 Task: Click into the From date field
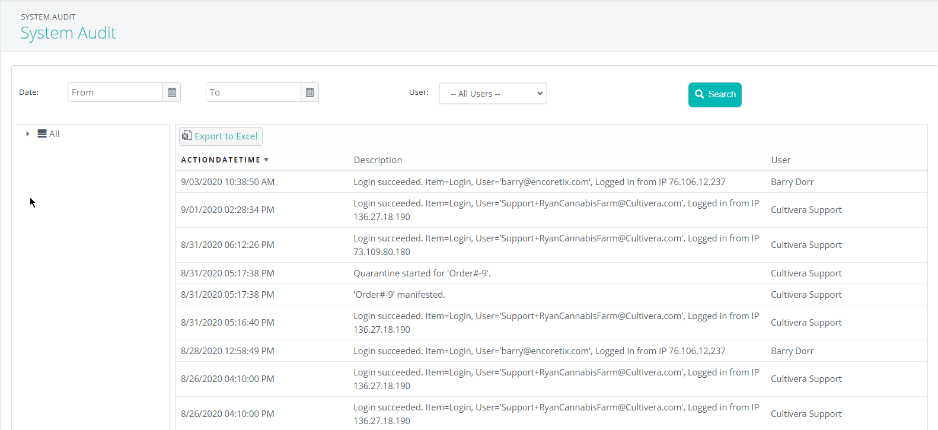[x=115, y=93]
